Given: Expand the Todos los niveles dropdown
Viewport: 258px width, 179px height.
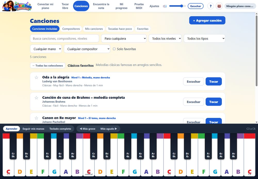Looking at the screenshot, I should click(x=165, y=38).
